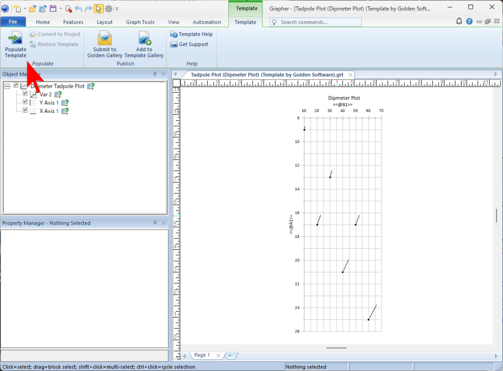Viewport: 503px width, 371px height.
Task: Toggle the X Axis 1 checkbox
Action: coord(25,110)
